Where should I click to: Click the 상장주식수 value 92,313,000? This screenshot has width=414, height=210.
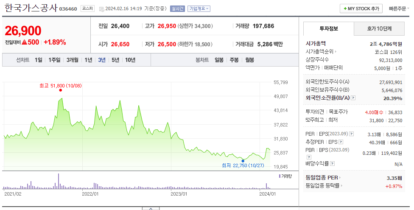(x=391, y=60)
